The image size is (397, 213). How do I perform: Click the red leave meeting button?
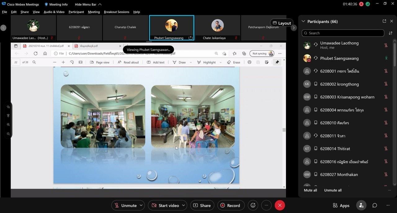pos(280,205)
